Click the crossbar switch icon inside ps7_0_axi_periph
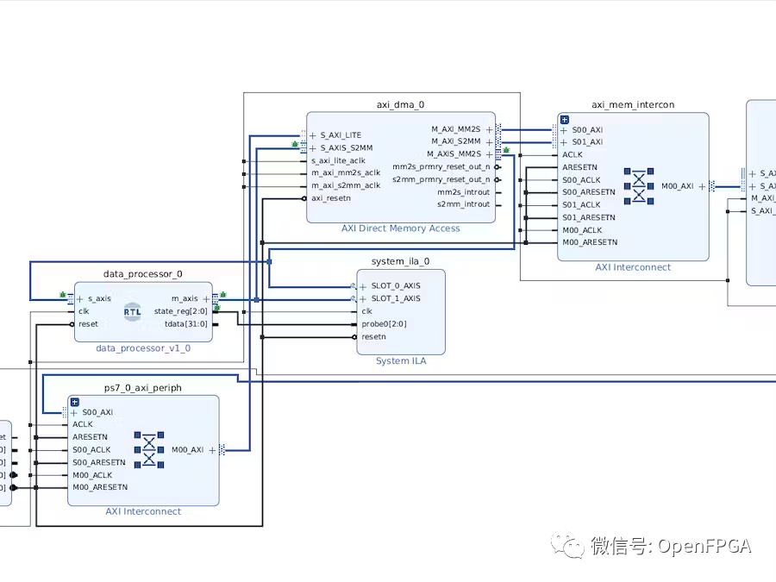The height and width of the screenshot is (582, 776). pyautogui.click(x=147, y=449)
